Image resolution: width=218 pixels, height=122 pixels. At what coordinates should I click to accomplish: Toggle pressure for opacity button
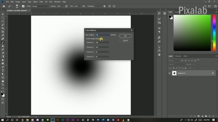66,6
